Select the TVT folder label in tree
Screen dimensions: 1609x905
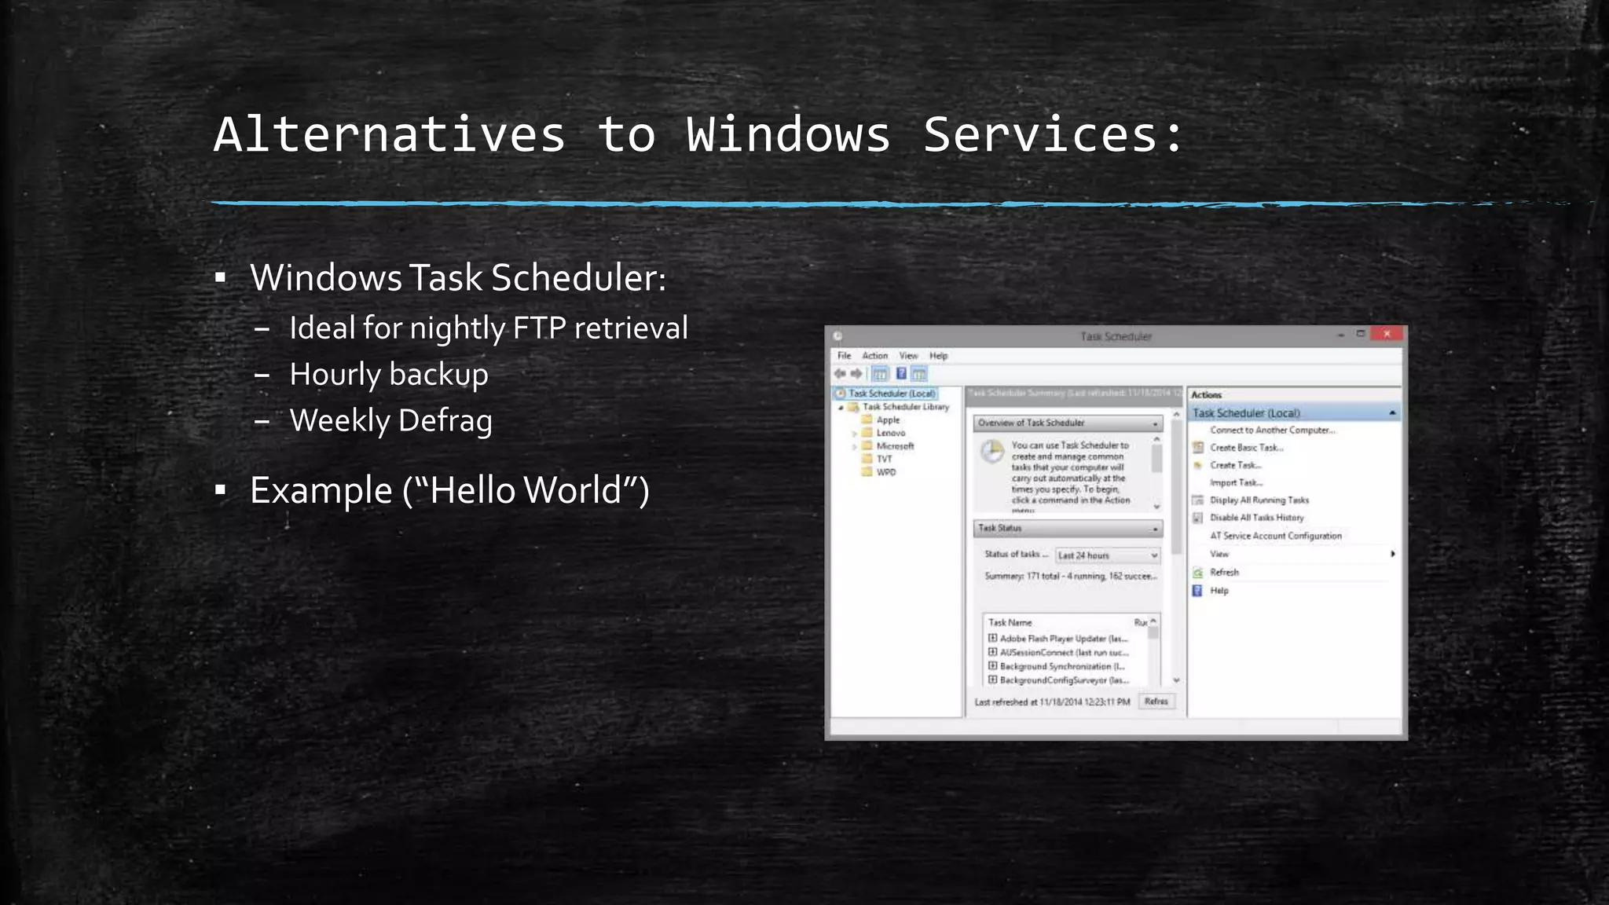pyautogui.click(x=885, y=459)
